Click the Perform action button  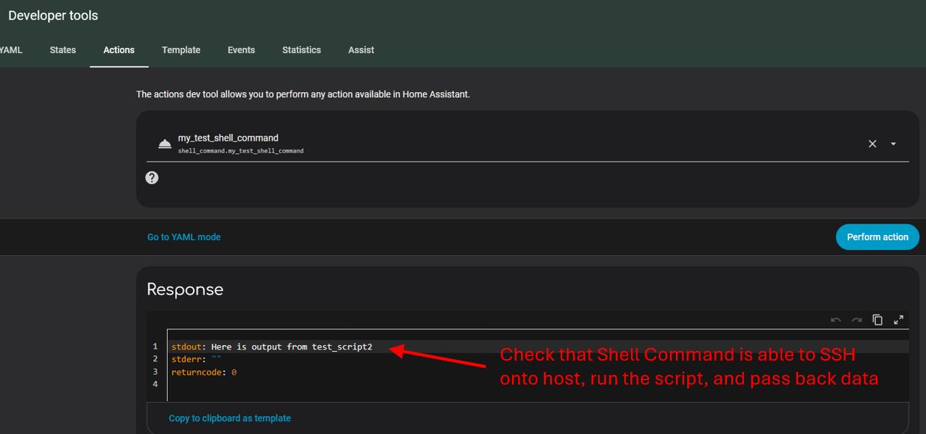click(x=877, y=237)
